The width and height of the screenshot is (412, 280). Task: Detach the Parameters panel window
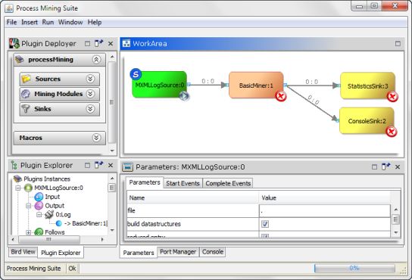coord(385,166)
